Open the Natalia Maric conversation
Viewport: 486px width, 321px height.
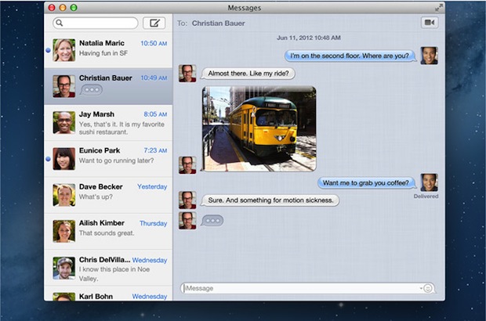click(108, 50)
